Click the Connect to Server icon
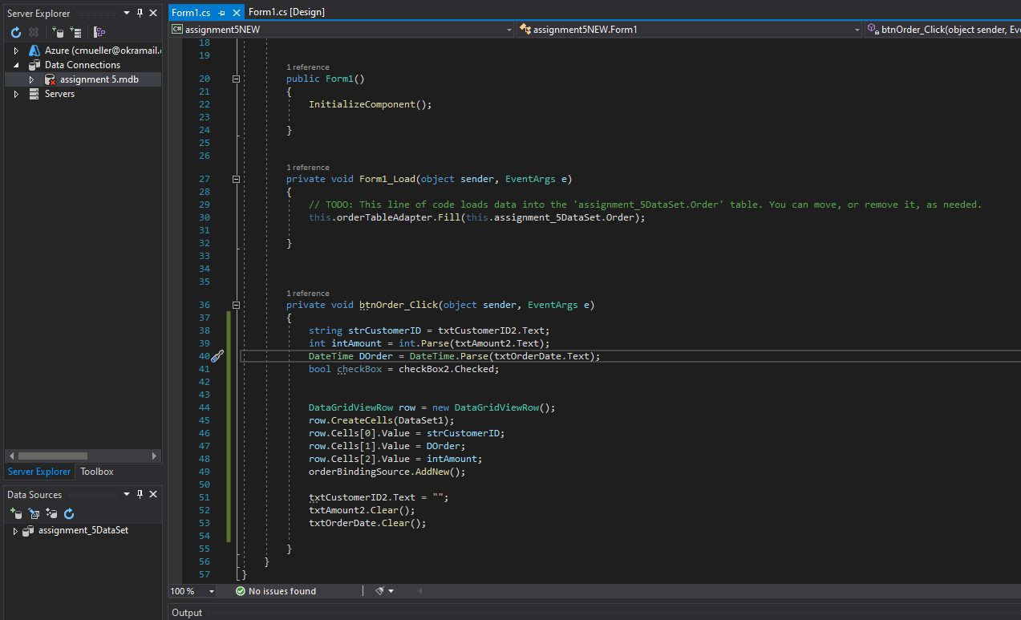The width and height of the screenshot is (1021, 620). pos(75,33)
